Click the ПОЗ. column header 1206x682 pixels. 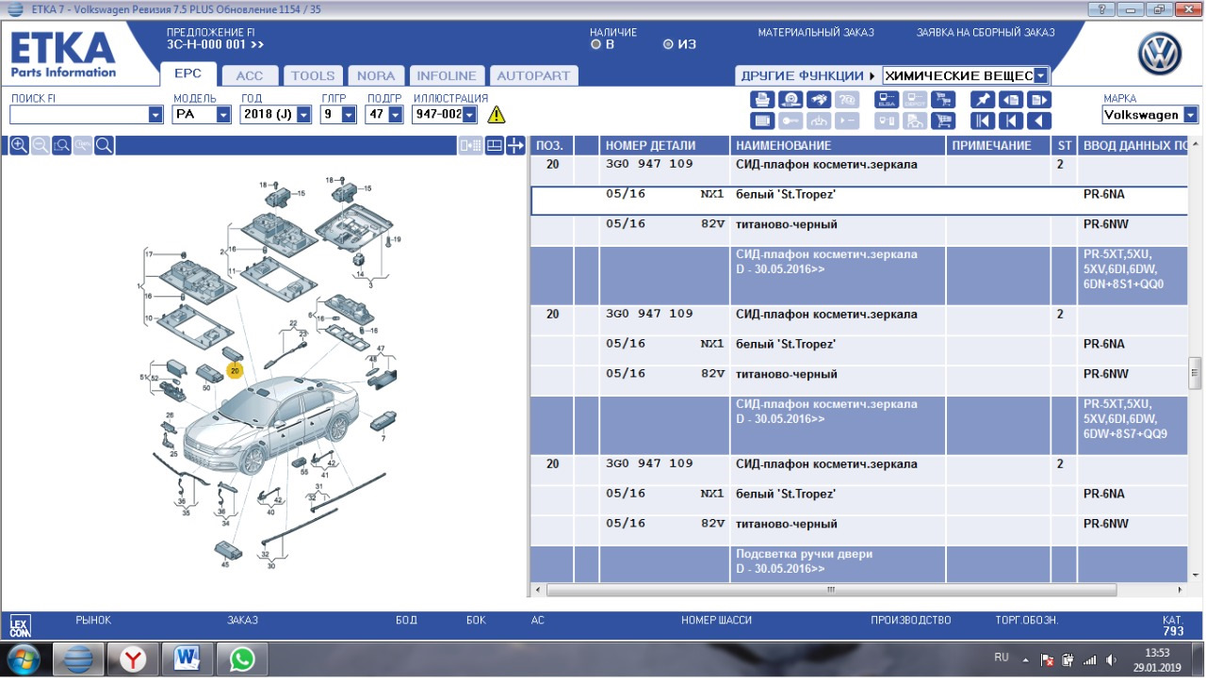click(552, 145)
